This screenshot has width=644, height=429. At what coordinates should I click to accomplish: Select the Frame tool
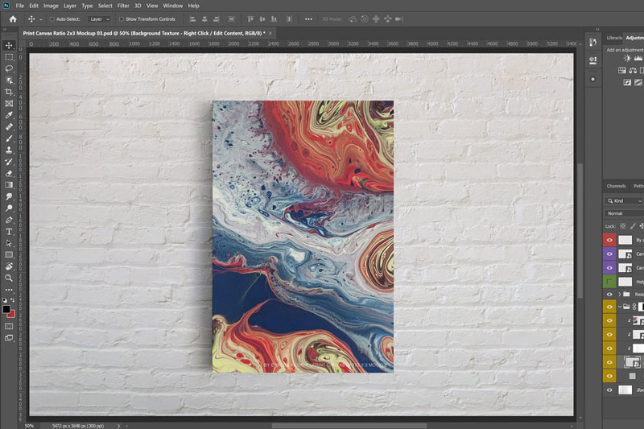[x=9, y=104]
